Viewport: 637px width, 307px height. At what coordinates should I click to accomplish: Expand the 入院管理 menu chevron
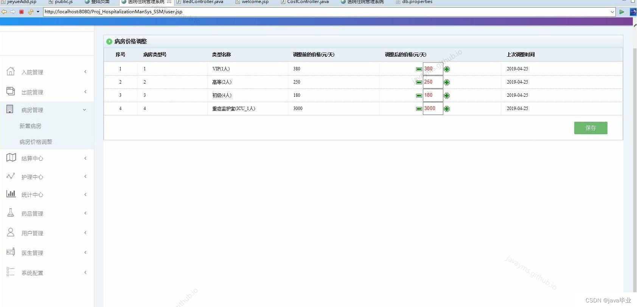pyautogui.click(x=85, y=71)
